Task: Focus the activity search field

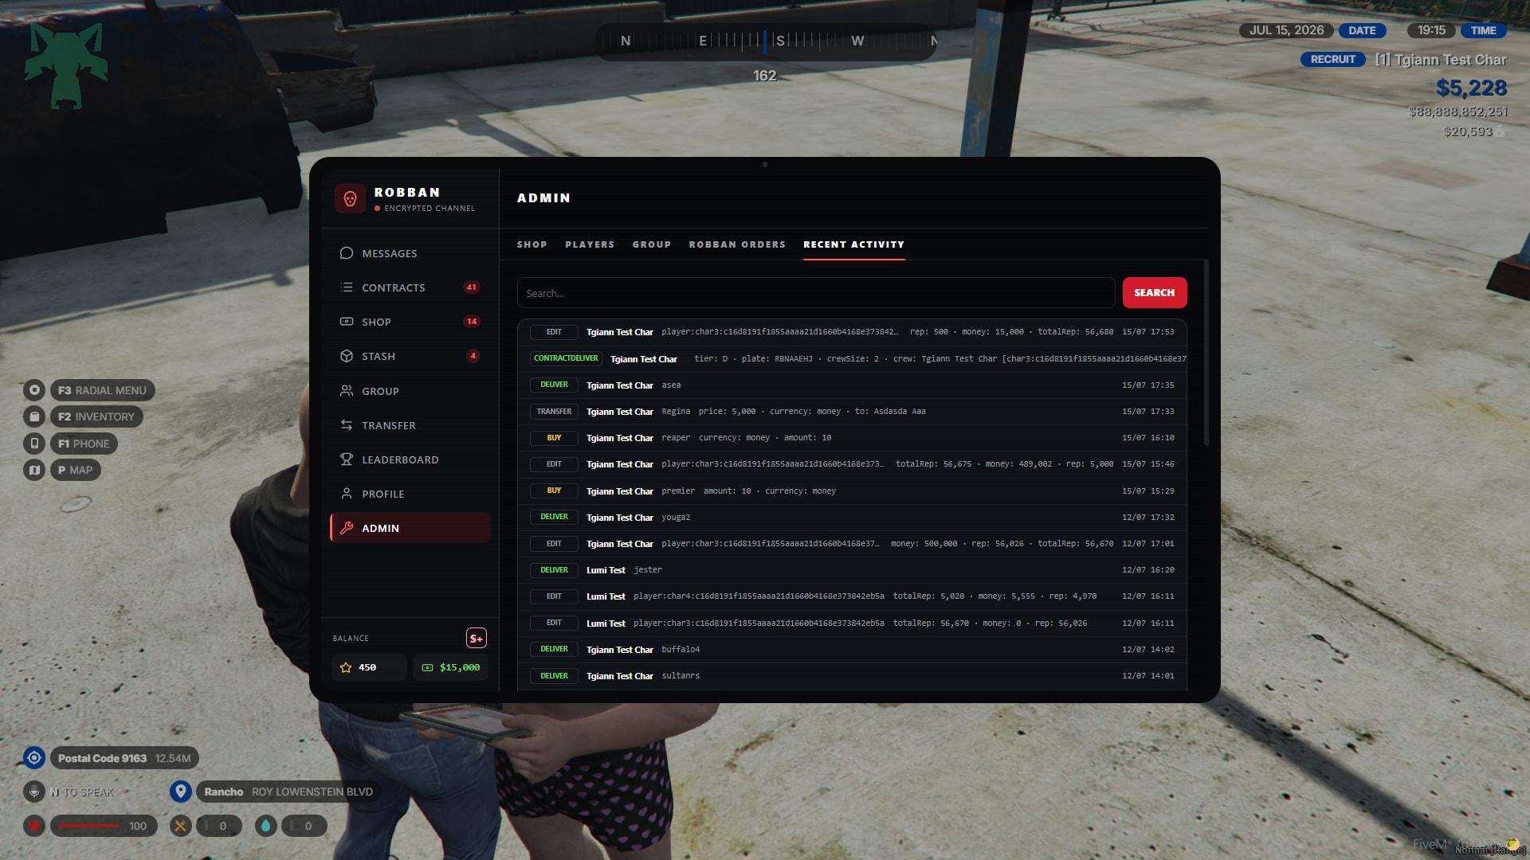Action: (816, 293)
